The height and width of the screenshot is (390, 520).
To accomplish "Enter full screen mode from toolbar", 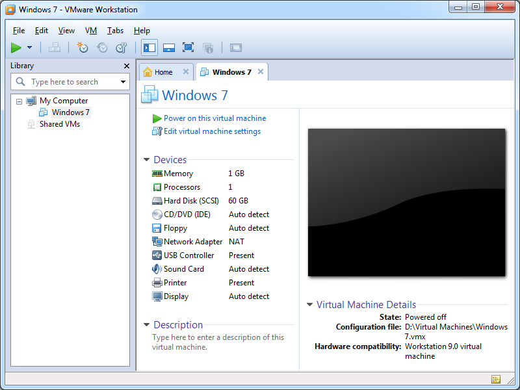I will tap(188, 47).
